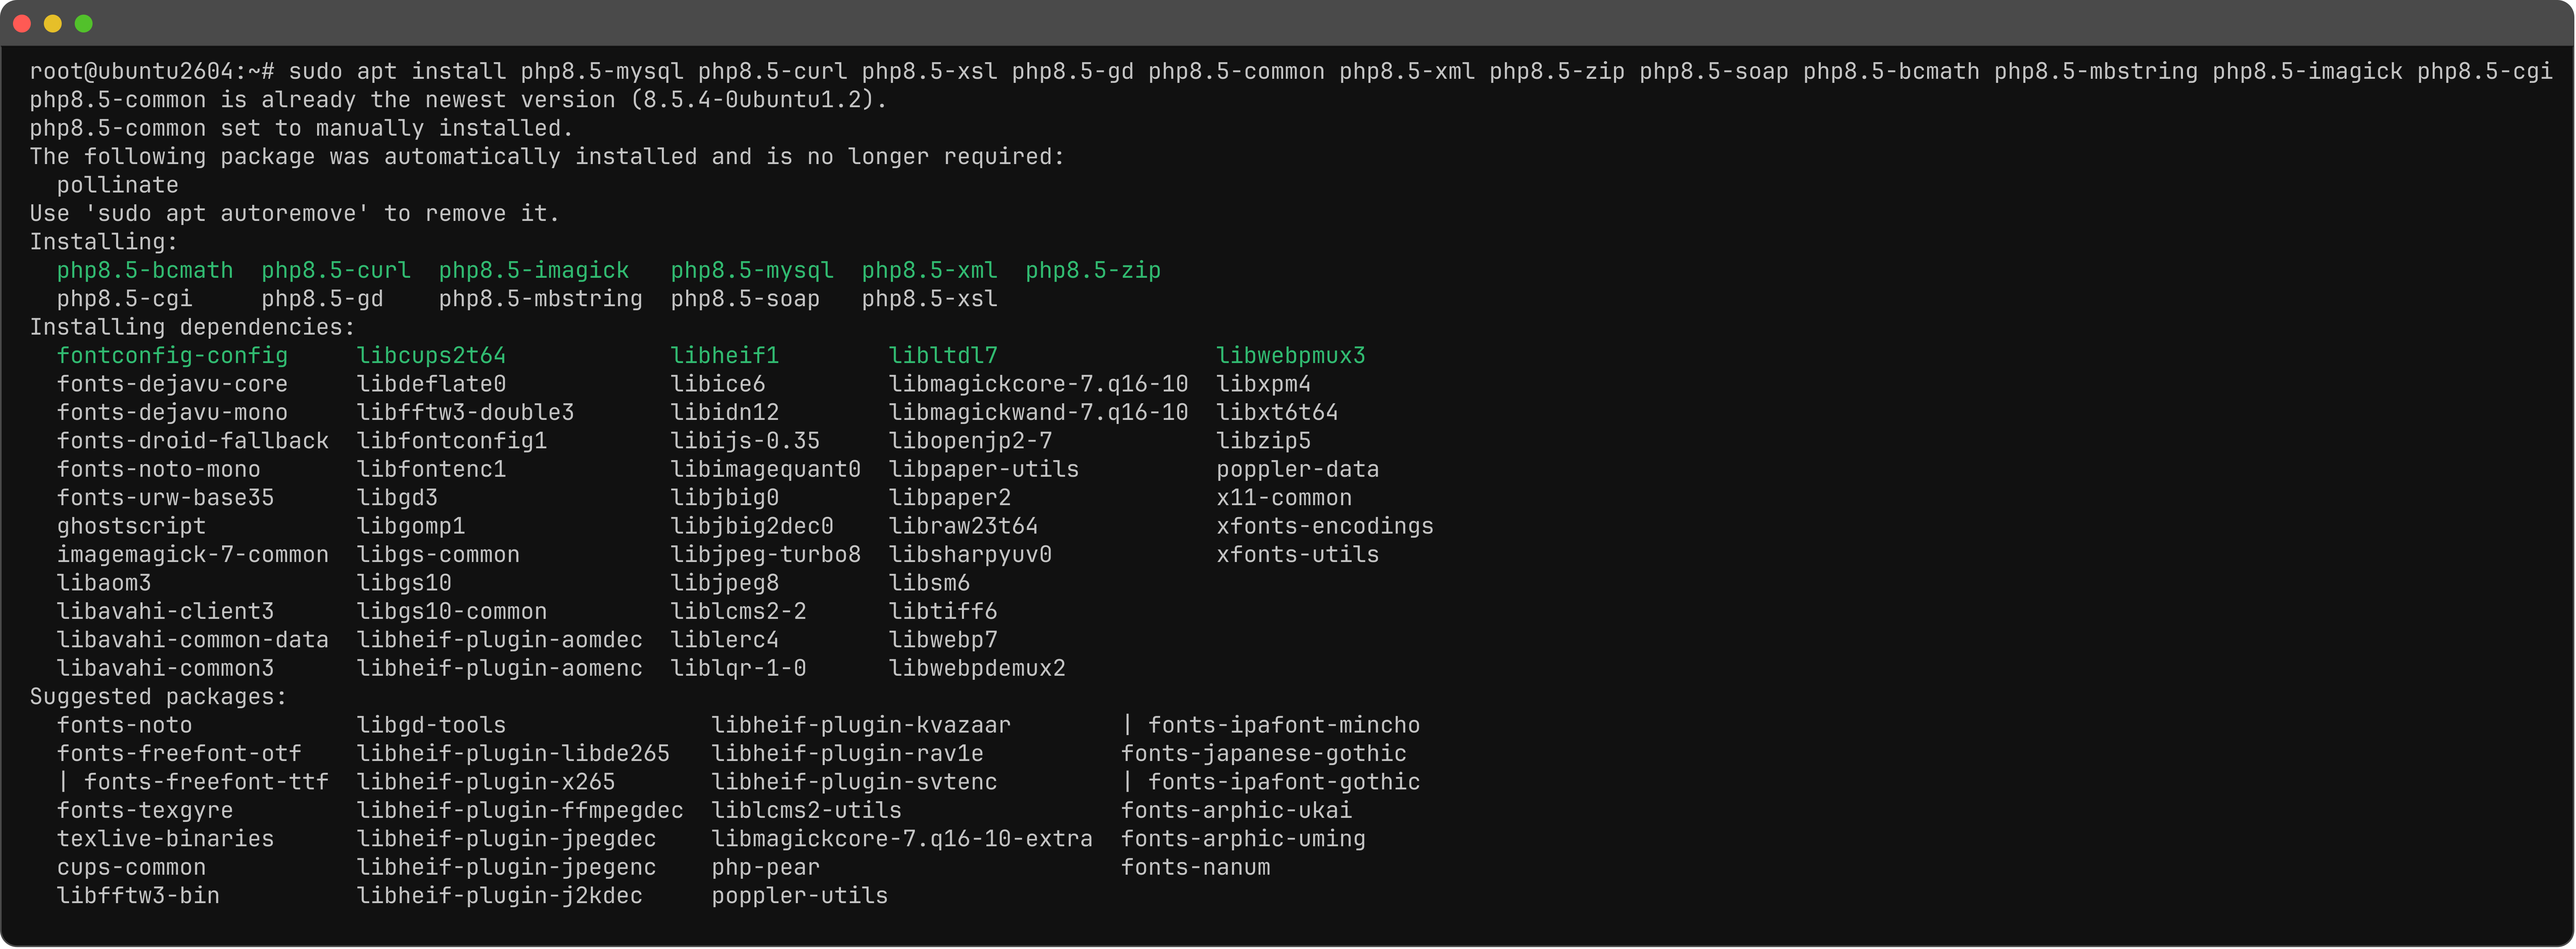Click the 'pollinate' package name
Screen dimensions: 2576x949
(117, 186)
